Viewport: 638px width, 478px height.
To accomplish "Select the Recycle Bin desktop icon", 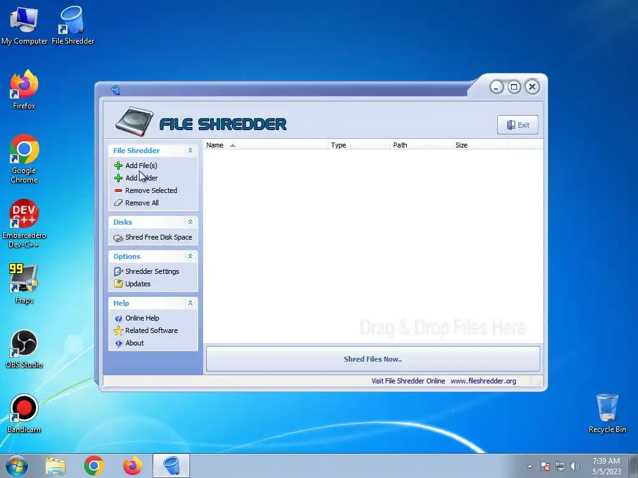I will pyautogui.click(x=607, y=413).
